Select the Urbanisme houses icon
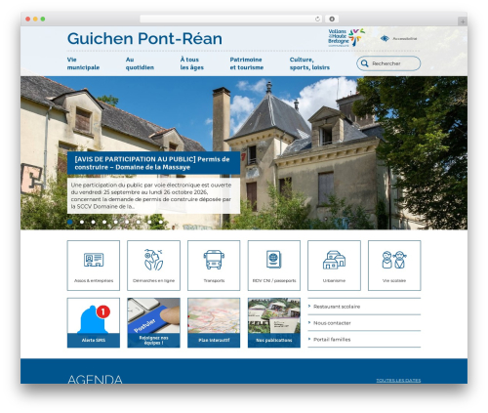 [x=334, y=260]
